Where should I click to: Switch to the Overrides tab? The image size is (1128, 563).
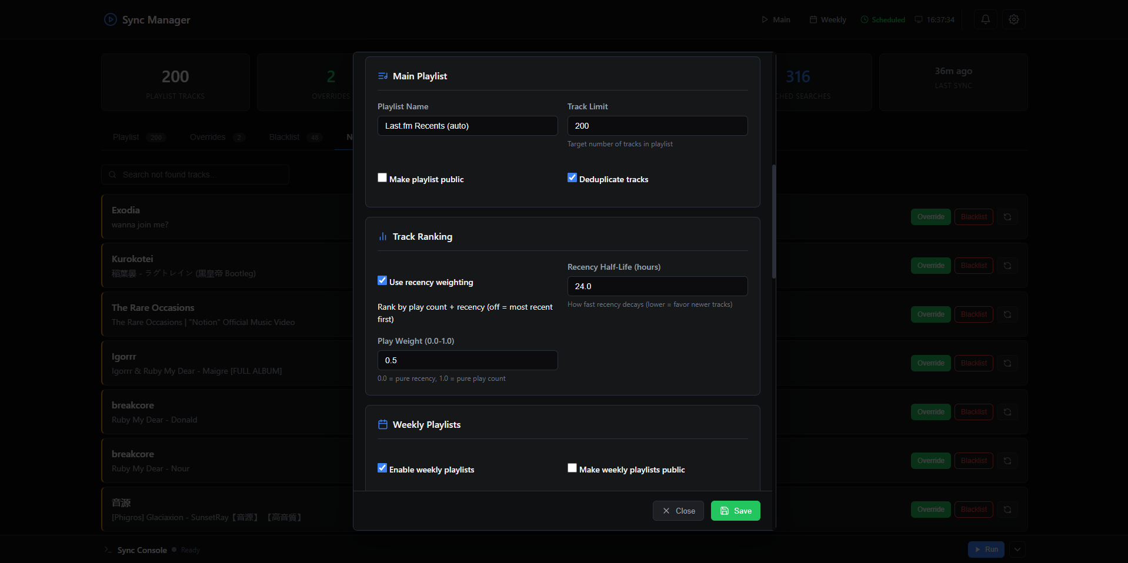tap(207, 137)
